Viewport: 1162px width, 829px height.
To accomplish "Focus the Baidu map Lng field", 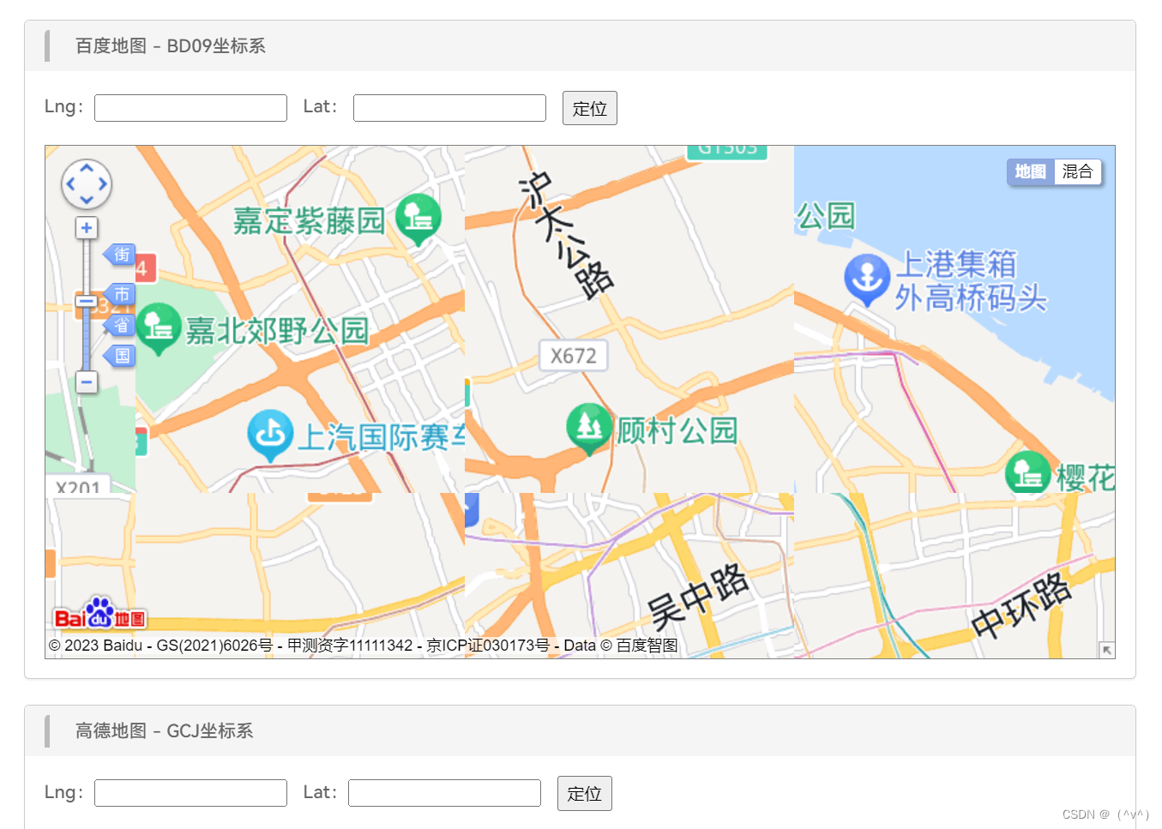I will (x=190, y=108).
